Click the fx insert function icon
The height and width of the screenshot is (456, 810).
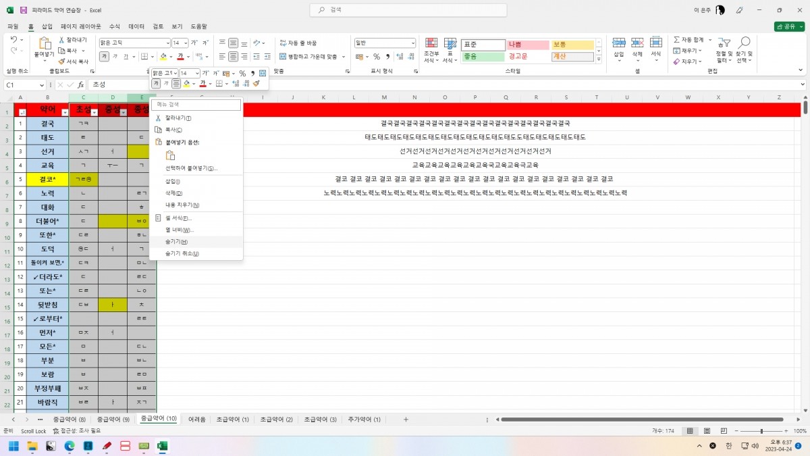pos(81,85)
